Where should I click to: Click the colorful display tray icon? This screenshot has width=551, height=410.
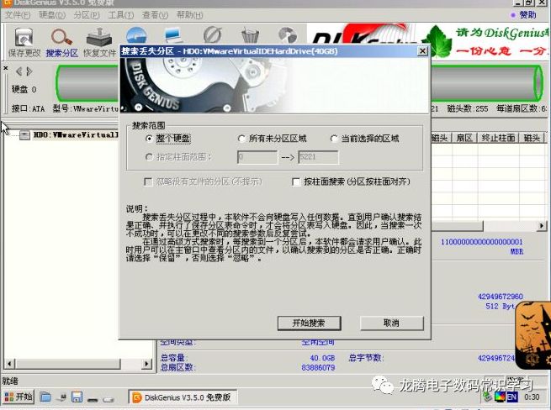500,397
